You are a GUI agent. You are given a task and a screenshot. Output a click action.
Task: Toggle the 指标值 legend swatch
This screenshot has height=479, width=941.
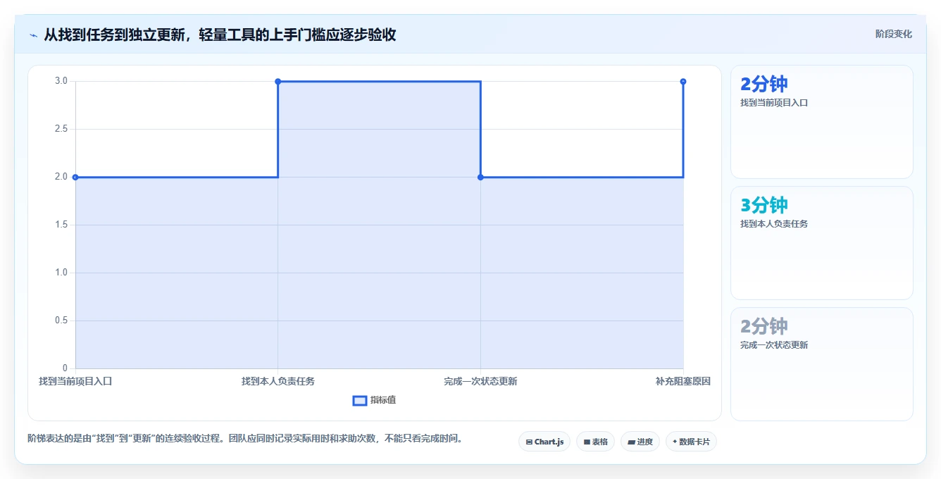(x=359, y=400)
